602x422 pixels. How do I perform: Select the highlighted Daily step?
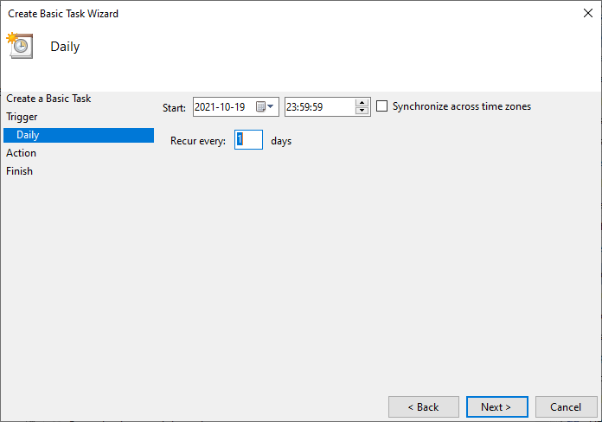[x=28, y=135]
